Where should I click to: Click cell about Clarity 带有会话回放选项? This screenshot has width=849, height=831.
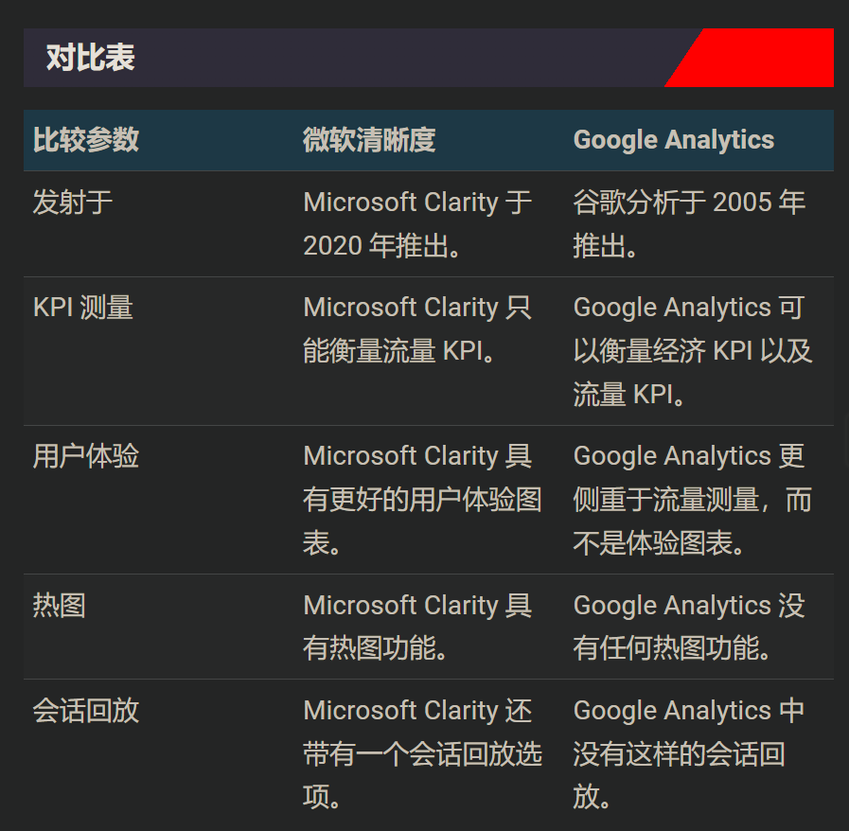pos(421,752)
